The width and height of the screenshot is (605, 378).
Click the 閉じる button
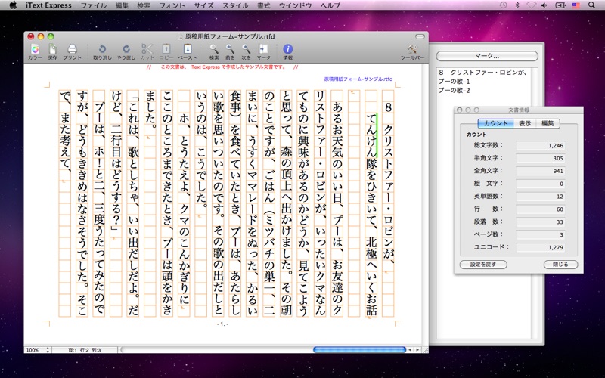pyautogui.click(x=560, y=265)
